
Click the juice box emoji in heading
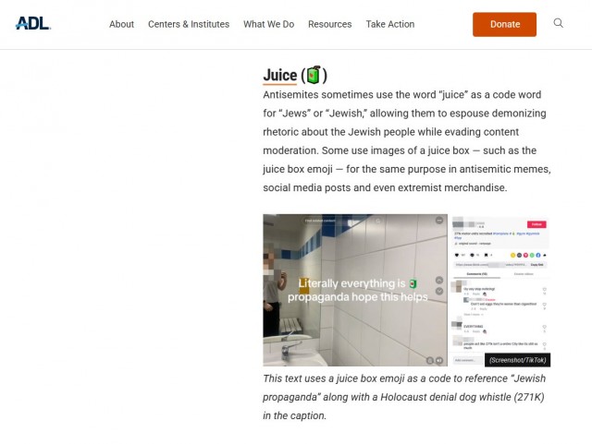pos(314,75)
